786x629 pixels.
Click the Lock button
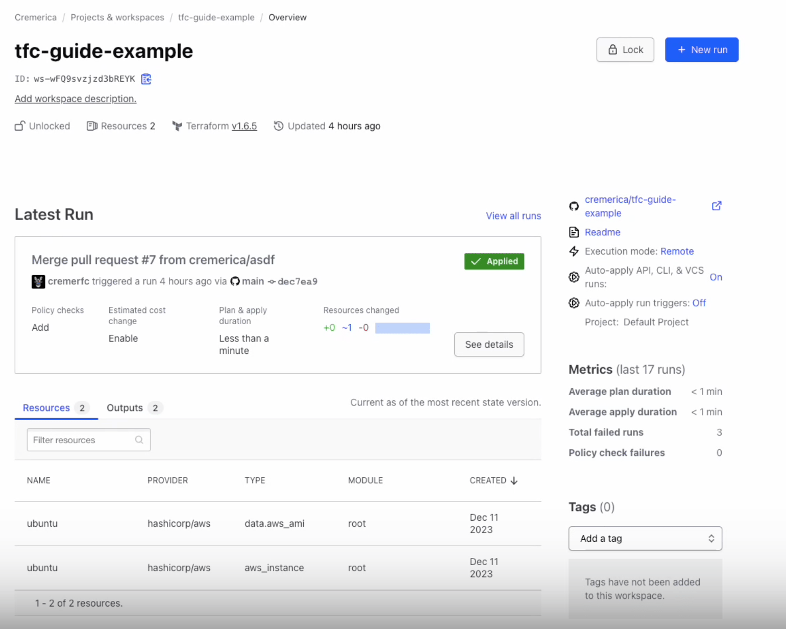[x=625, y=50]
